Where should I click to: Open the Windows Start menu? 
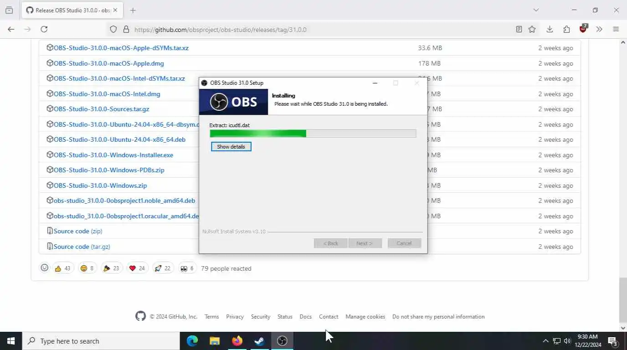point(11,341)
